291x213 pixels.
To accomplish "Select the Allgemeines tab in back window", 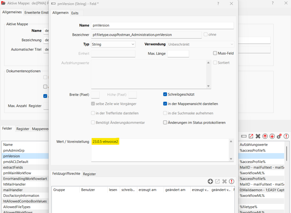I will [x=12, y=12].
